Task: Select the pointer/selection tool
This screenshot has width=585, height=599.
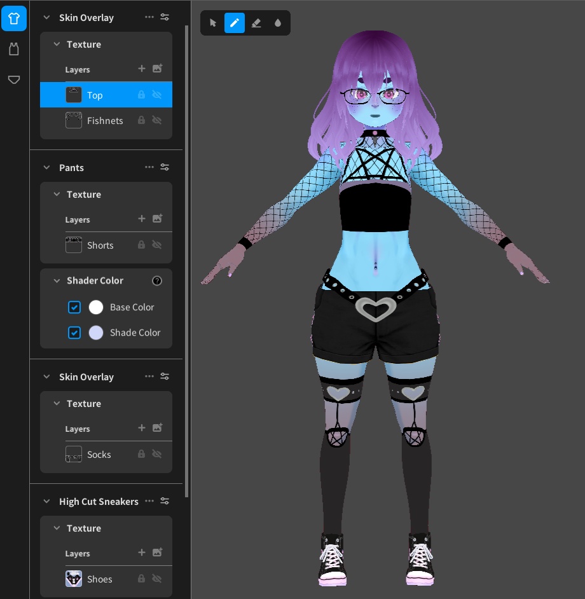Action: 213,23
